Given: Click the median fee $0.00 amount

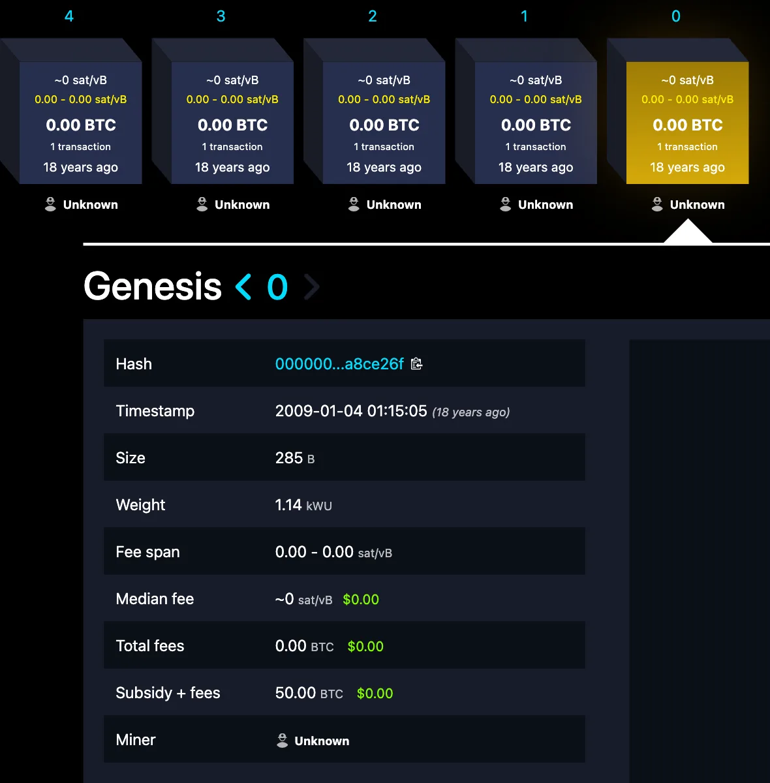Looking at the screenshot, I should point(361,600).
